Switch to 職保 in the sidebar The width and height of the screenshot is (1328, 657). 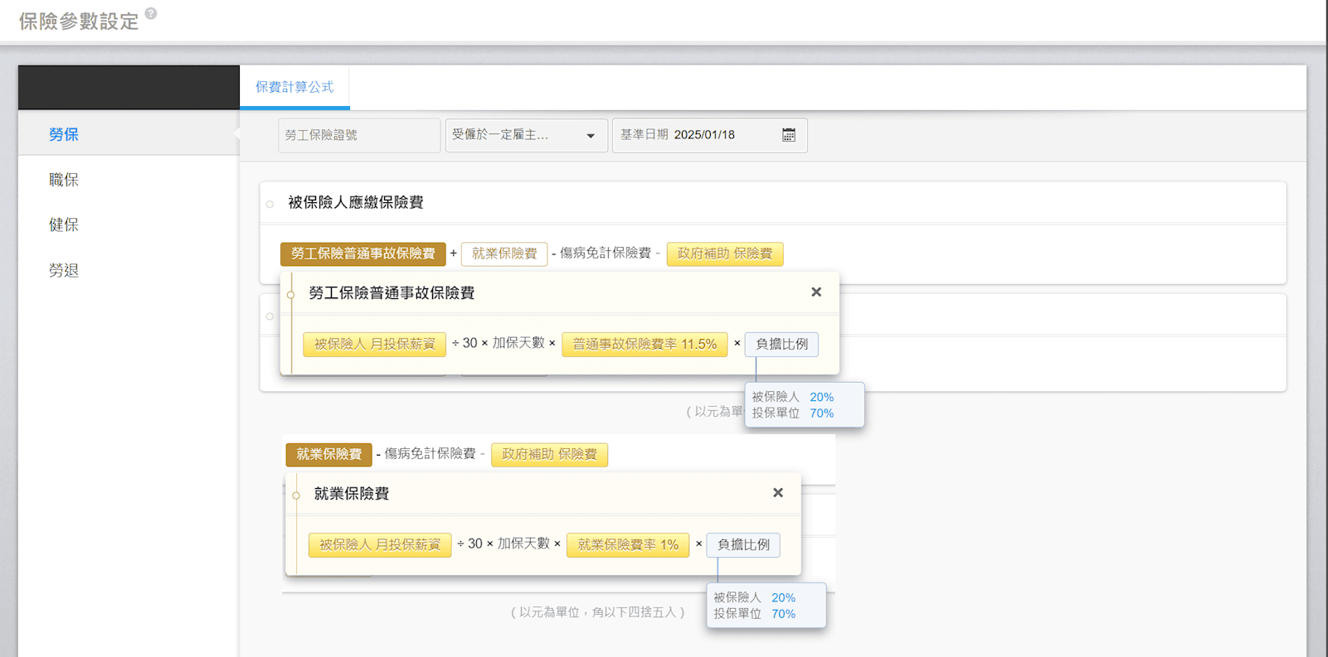[x=64, y=180]
